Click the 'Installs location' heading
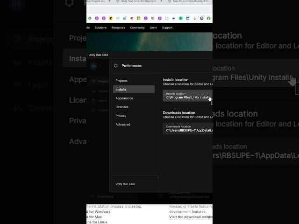The image size is (299, 224). pyautogui.click(x=176, y=80)
